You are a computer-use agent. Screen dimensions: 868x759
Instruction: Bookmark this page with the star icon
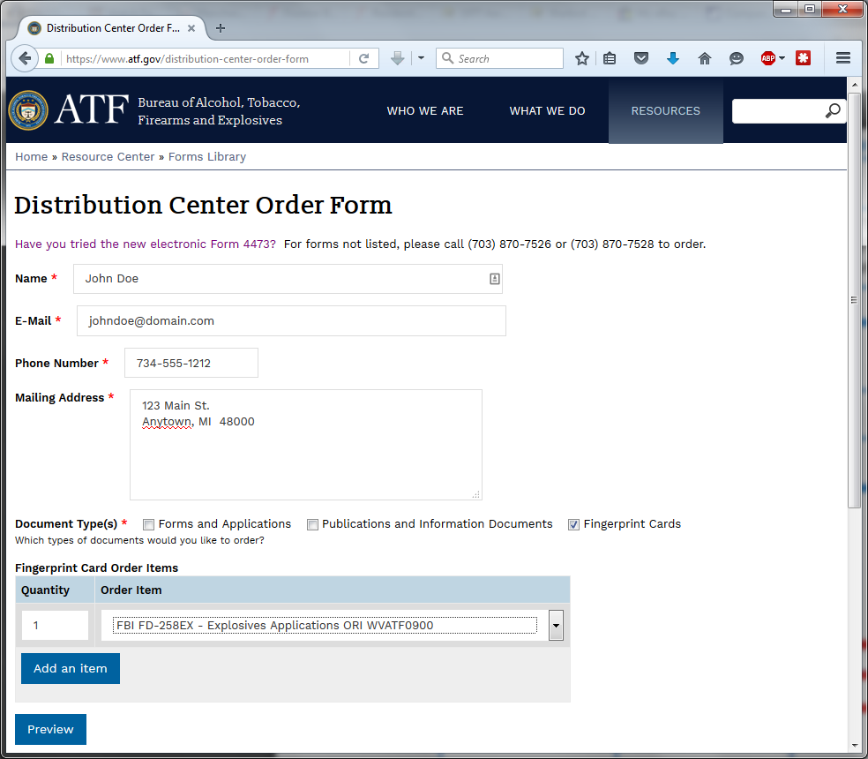pyautogui.click(x=582, y=59)
